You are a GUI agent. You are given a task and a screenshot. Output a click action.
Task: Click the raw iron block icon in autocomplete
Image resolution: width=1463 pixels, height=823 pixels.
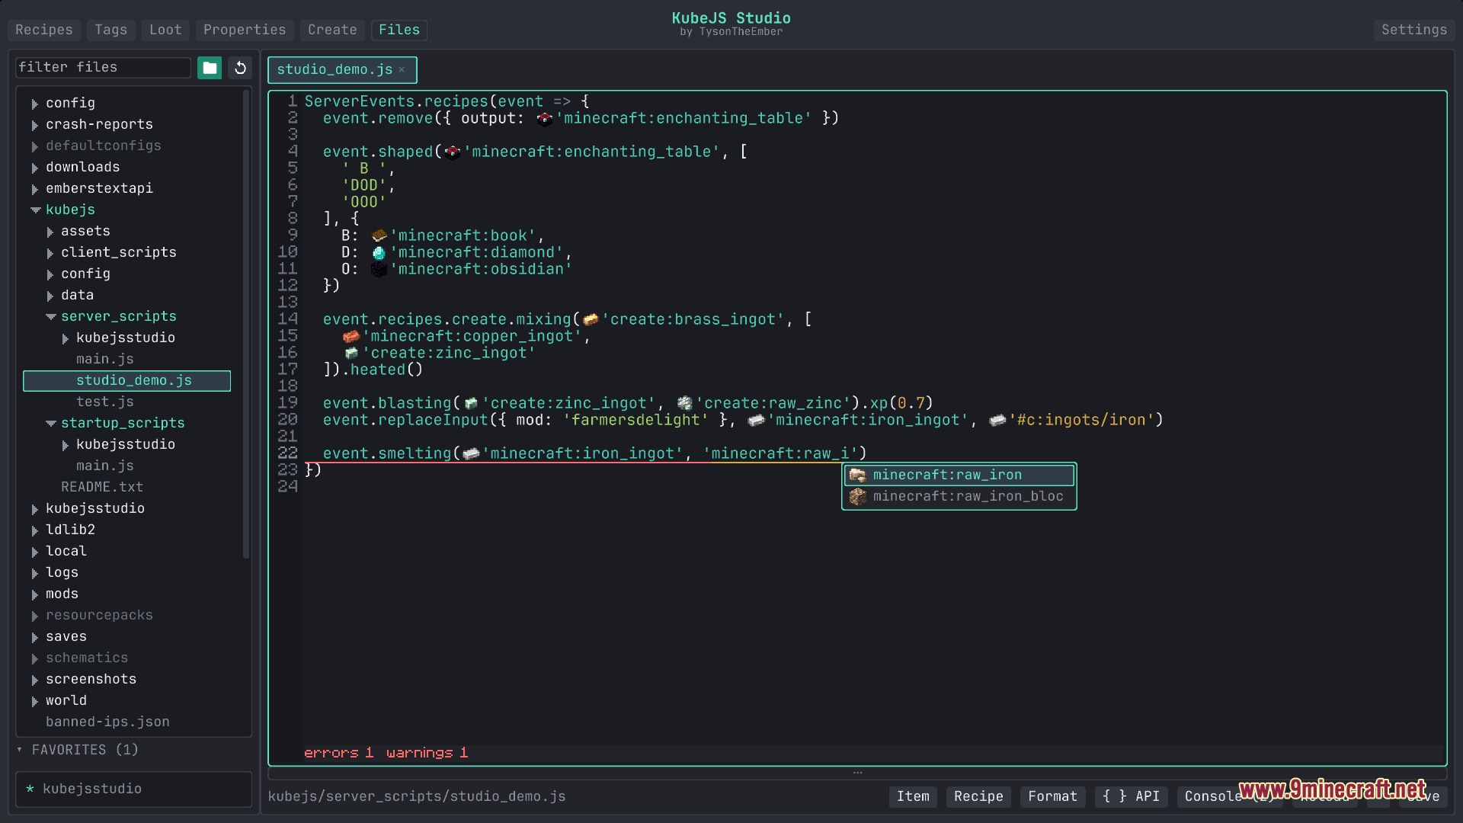(x=858, y=497)
